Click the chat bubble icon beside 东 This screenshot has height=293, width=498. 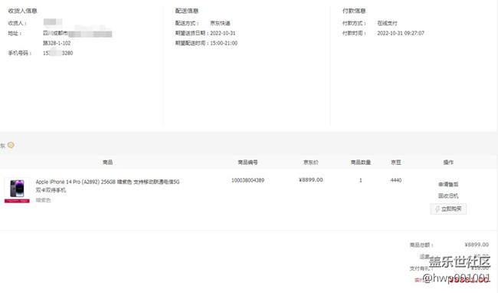tap(11, 145)
